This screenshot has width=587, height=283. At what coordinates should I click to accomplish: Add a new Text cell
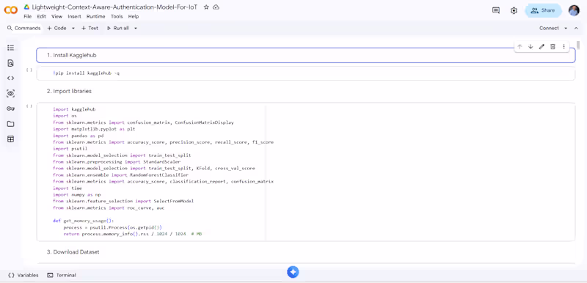coord(90,28)
